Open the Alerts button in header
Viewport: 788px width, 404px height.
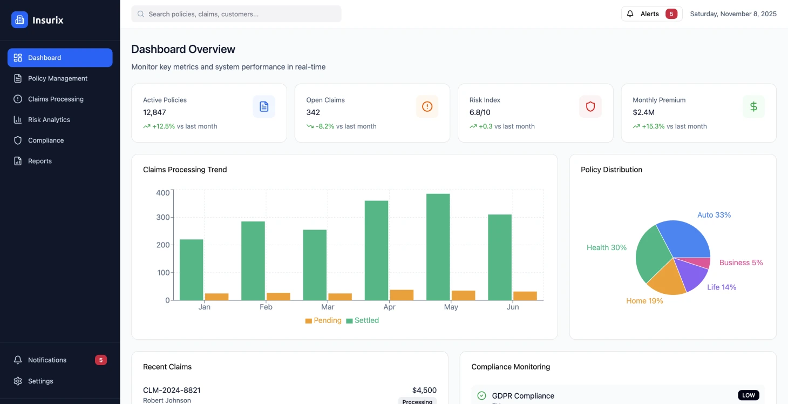tap(651, 14)
